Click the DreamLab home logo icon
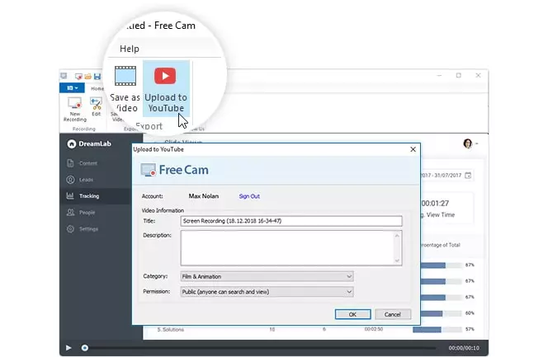548x357 pixels. 71,143
